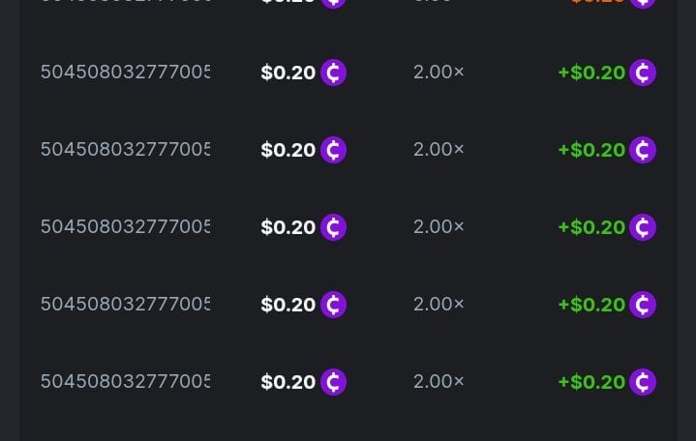Click the bet amount coin icon in the second full row
Screen dimensions: 696x441
[333, 150]
